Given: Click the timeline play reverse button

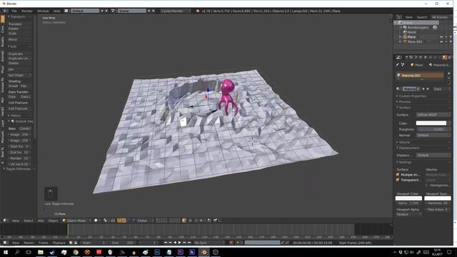Looking at the screenshot, I should pos(175,243).
